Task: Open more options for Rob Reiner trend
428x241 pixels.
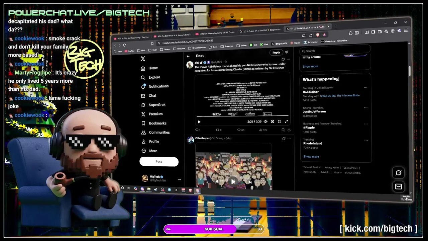Action: 365,88
